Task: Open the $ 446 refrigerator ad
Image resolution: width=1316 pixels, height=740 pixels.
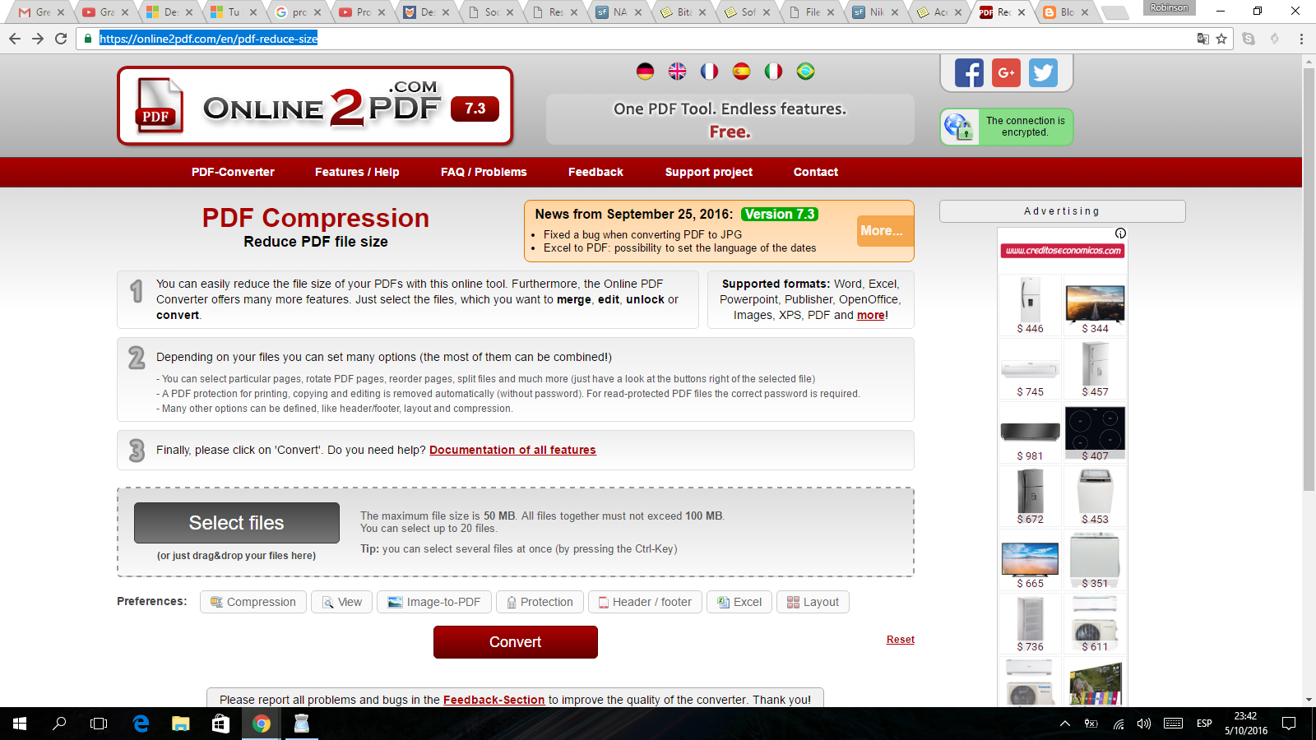Action: [x=1030, y=305]
